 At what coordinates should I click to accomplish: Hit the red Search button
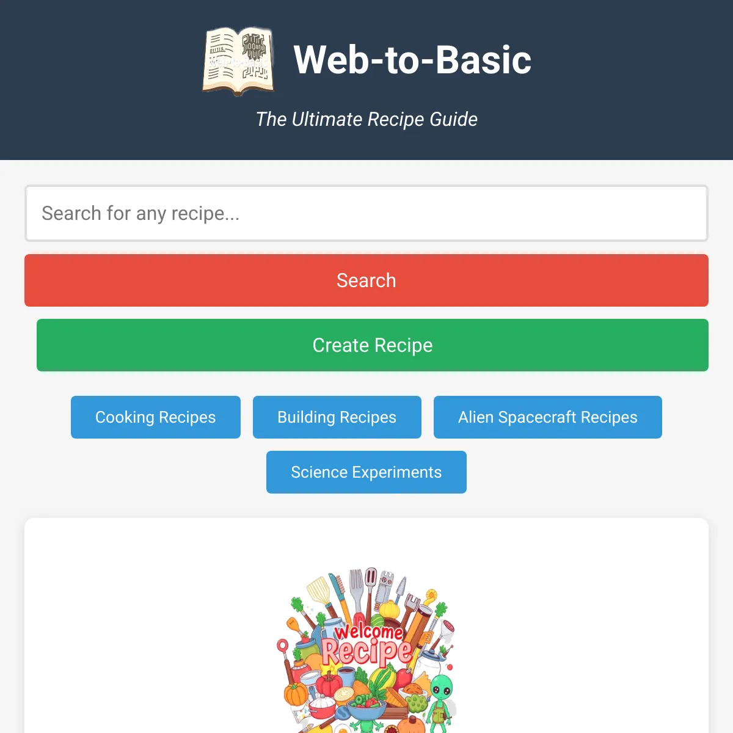(x=366, y=280)
